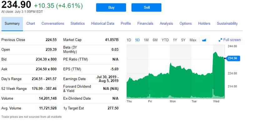Switch chart to 6M range

(155, 40)
